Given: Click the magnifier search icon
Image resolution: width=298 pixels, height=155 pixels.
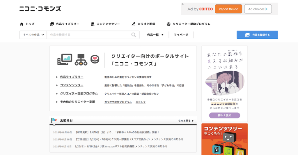Looking at the screenshot, I should click(x=134, y=35).
